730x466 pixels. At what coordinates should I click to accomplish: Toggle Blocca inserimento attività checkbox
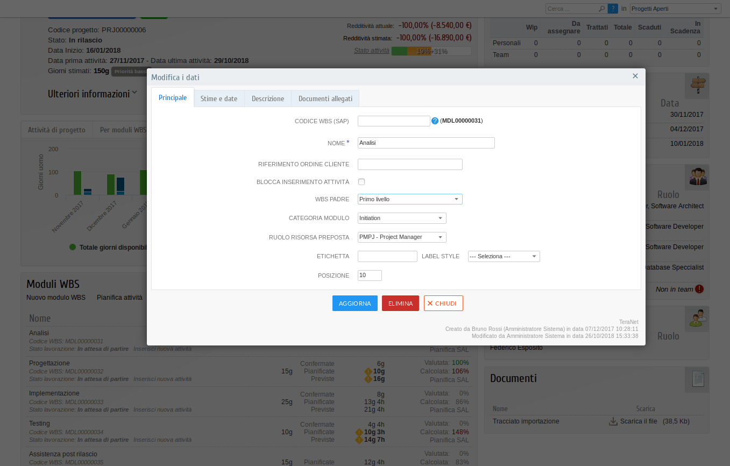362,182
